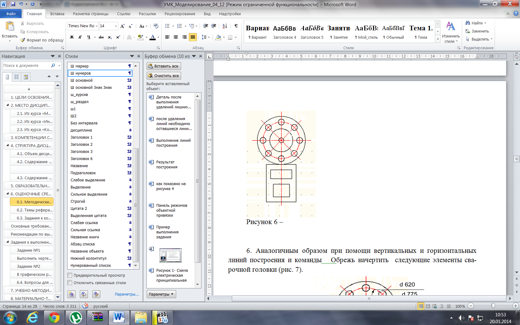Open Manage Styles icon in Styles pane

pyautogui.click(x=96, y=294)
